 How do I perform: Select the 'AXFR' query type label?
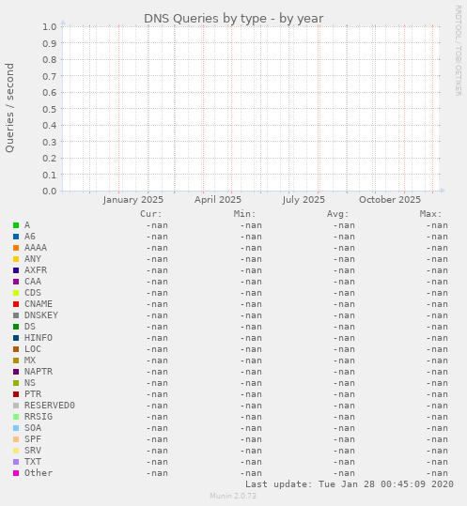pyautogui.click(x=36, y=270)
